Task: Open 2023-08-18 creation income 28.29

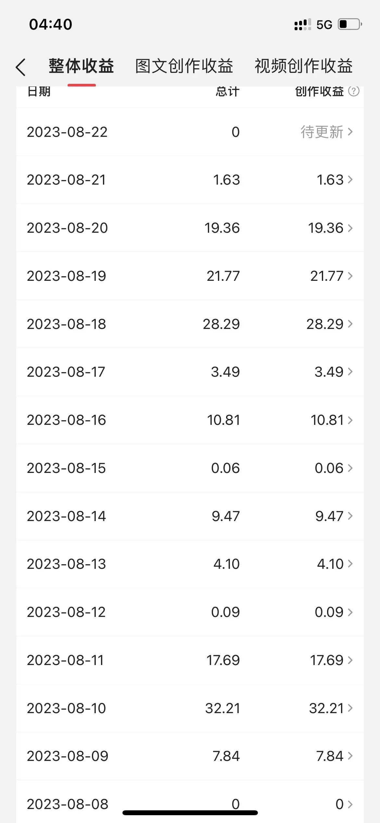Action: (x=325, y=324)
